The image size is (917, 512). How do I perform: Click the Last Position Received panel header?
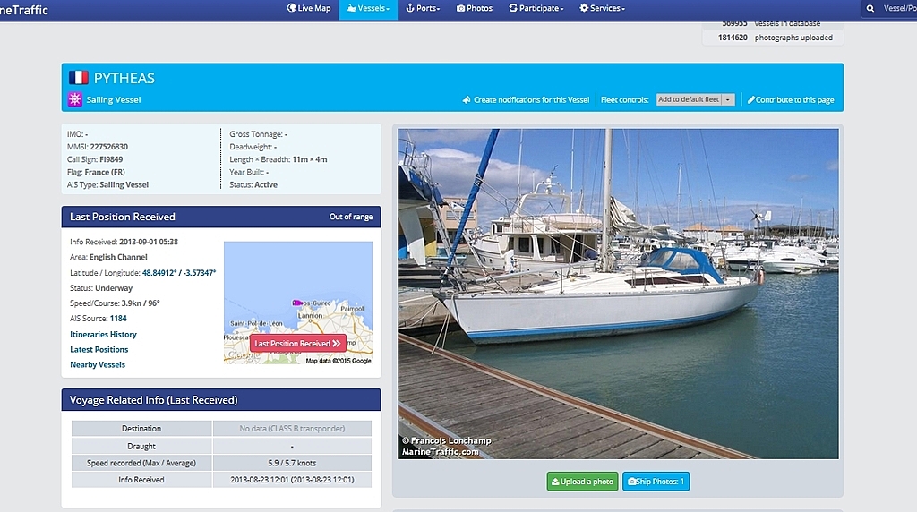[x=221, y=217]
